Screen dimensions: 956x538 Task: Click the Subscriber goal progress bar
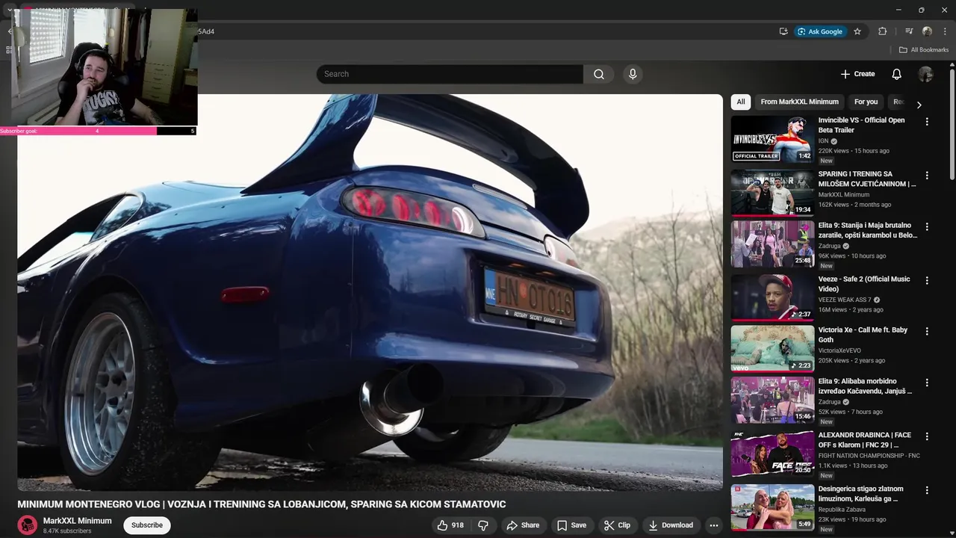coord(98,131)
